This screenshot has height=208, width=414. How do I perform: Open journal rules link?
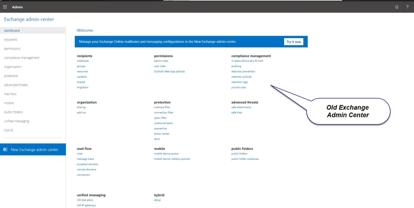[239, 87]
